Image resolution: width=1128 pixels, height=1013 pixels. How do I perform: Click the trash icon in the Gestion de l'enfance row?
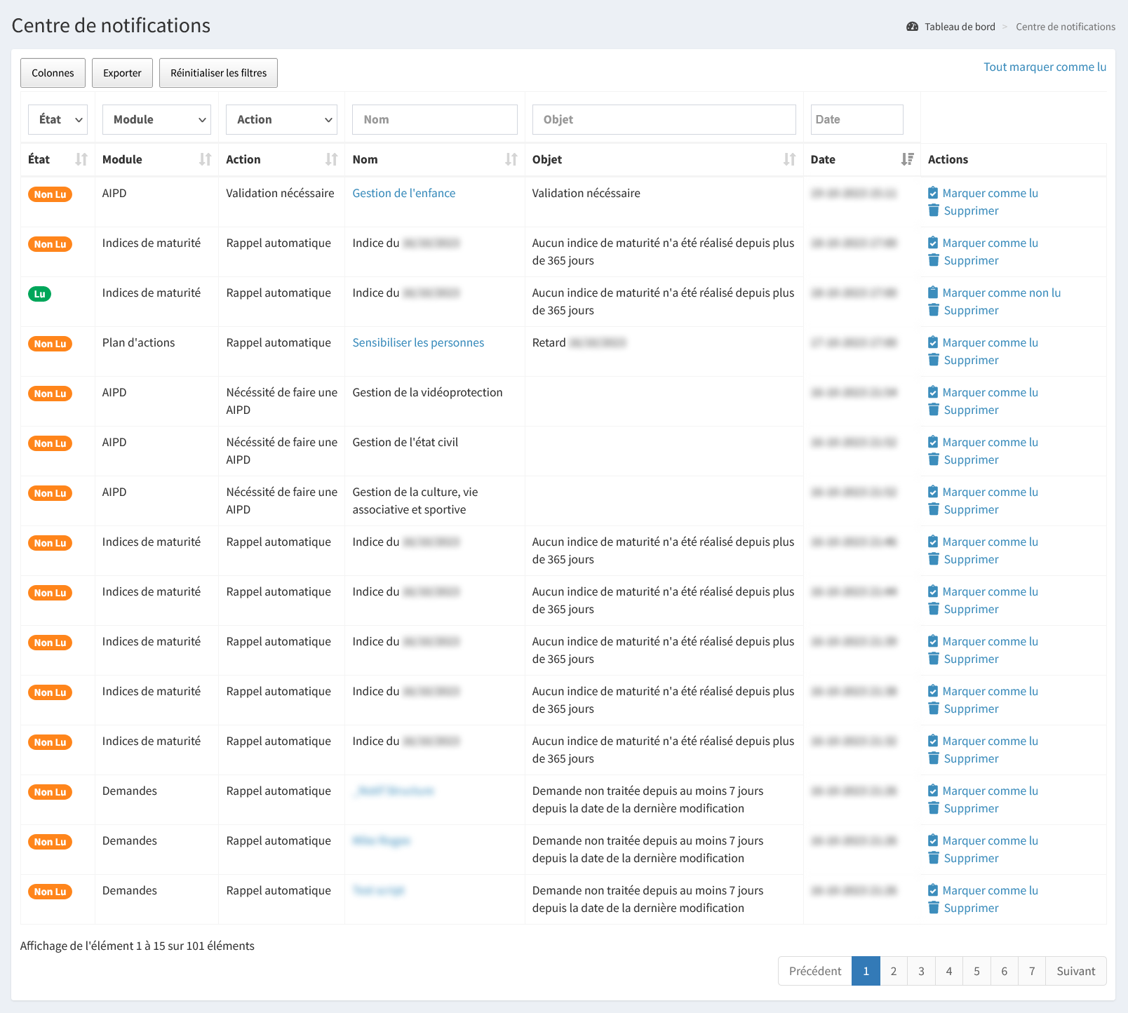934,210
